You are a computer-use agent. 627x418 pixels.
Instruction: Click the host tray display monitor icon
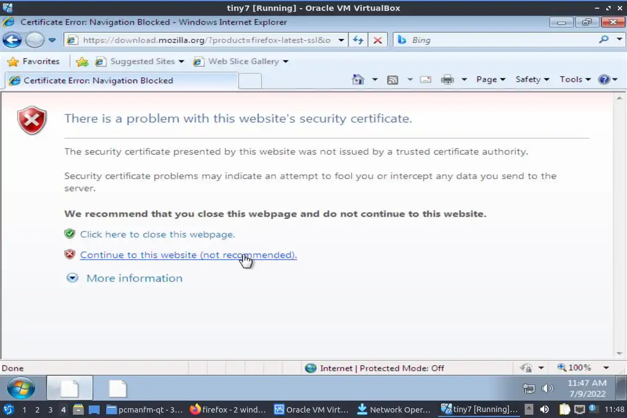coord(580,409)
